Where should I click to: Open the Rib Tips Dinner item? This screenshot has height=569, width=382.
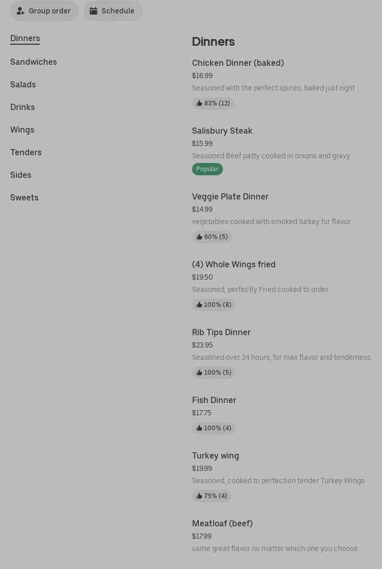[221, 333]
